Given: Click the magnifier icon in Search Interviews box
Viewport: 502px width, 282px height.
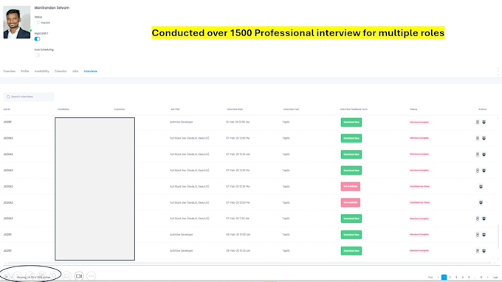Looking at the screenshot, I should [x=8, y=97].
